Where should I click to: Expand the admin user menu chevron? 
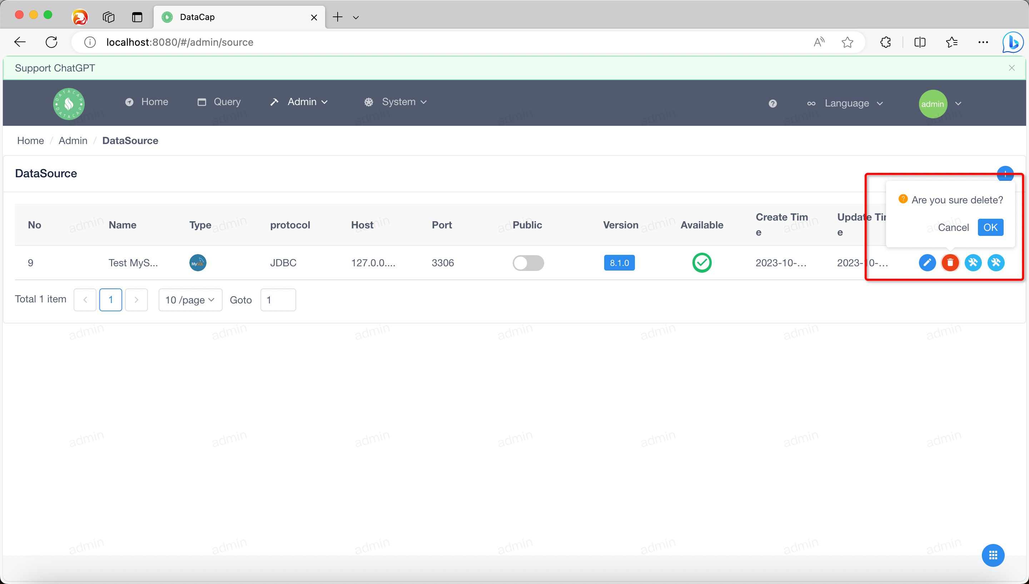958,104
